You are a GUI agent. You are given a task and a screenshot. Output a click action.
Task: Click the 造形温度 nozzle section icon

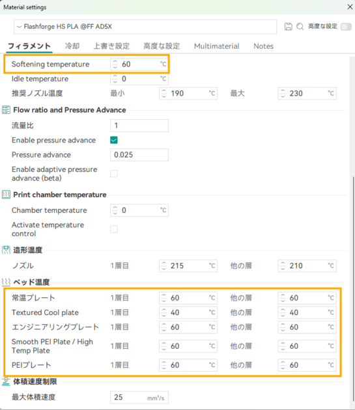tap(6, 250)
